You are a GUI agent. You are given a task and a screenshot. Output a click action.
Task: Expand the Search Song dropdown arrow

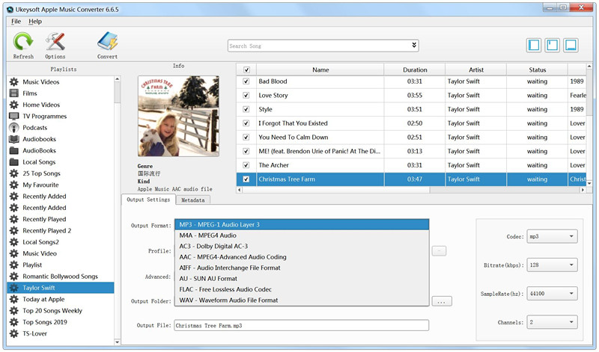tap(414, 46)
